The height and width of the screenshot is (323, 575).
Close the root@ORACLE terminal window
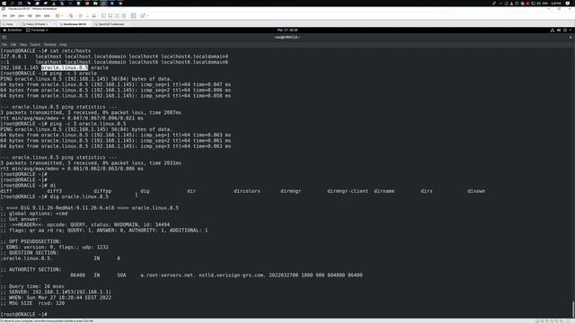click(571, 38)
